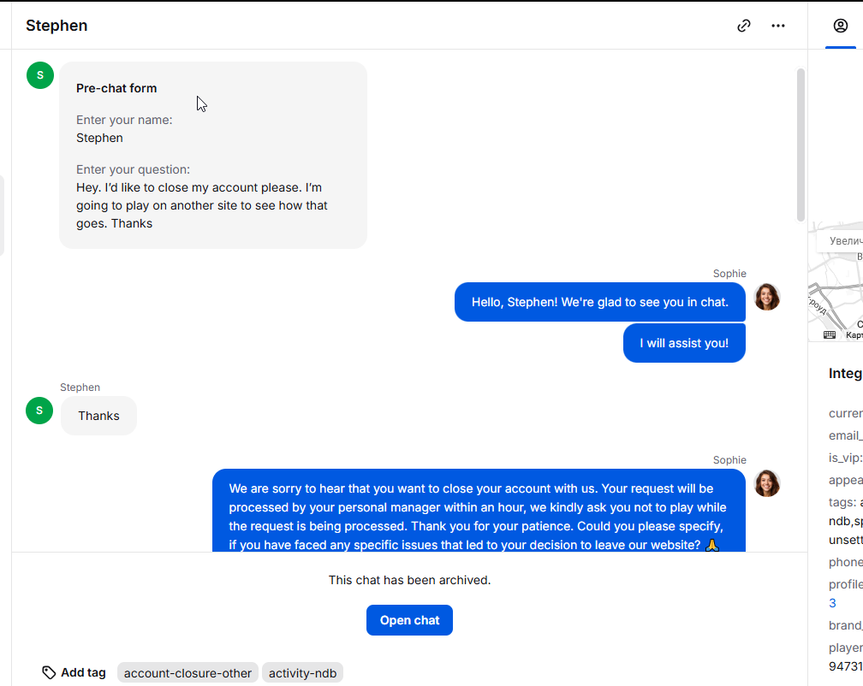Click the map keyboard shortcuts icon

click(830, 335)
